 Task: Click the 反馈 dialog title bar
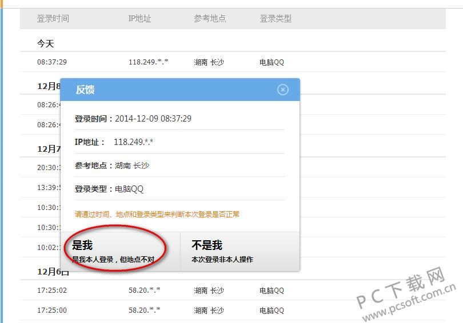(x=171, y=90)
